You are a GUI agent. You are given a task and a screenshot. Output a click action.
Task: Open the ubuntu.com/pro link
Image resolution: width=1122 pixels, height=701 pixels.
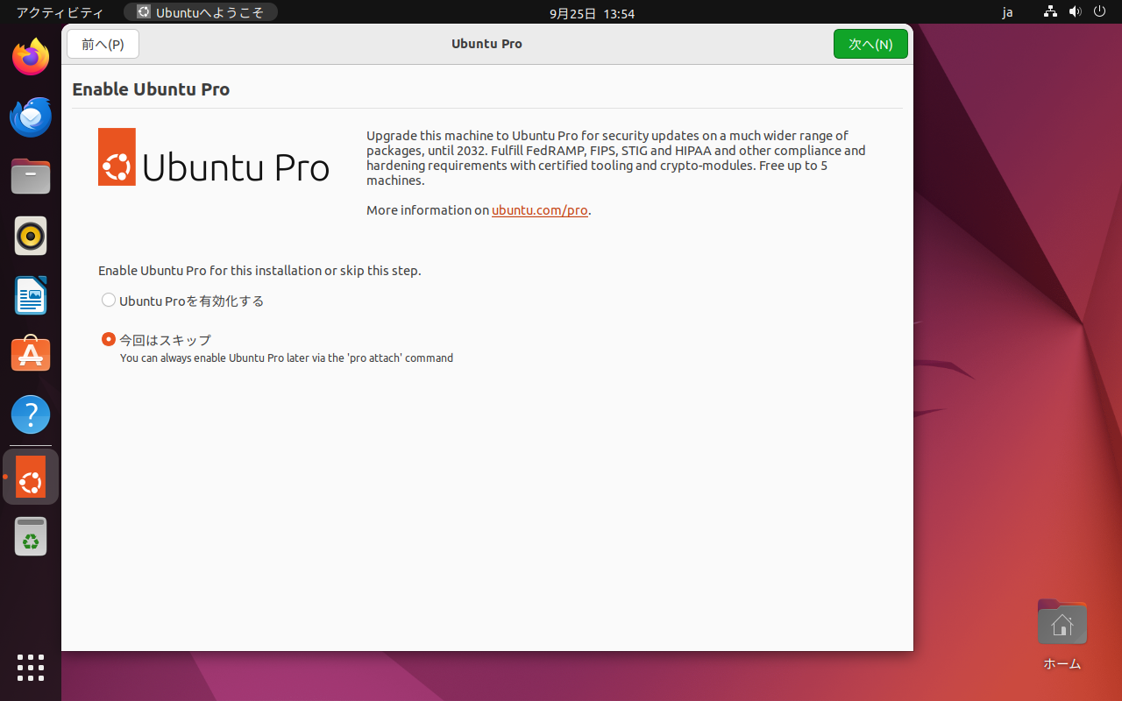coord(539,210)
